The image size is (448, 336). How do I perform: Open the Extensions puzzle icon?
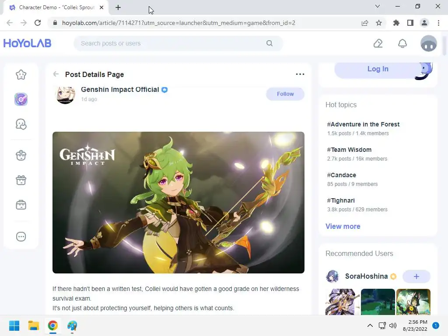396,23
